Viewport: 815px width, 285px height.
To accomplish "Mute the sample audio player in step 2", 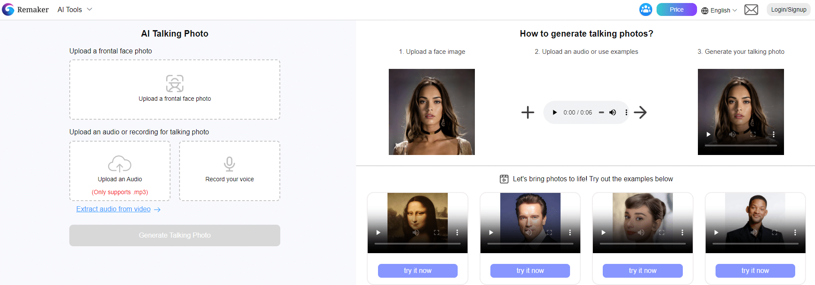I will click(612, 112).
